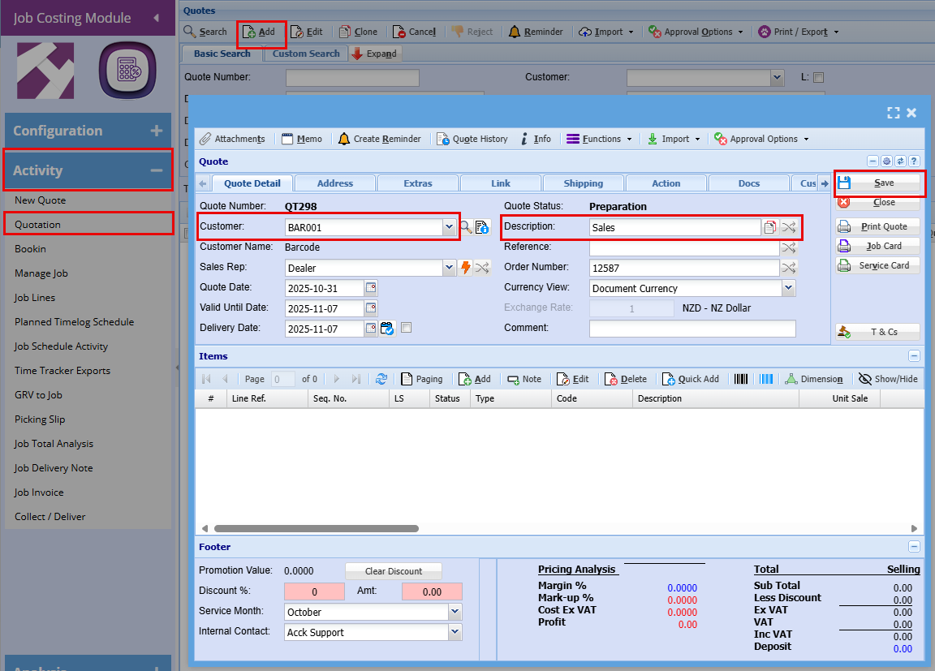935x671 pixels.
Task: Expand the Currency View dropdown
Action: tap(788, 288)
